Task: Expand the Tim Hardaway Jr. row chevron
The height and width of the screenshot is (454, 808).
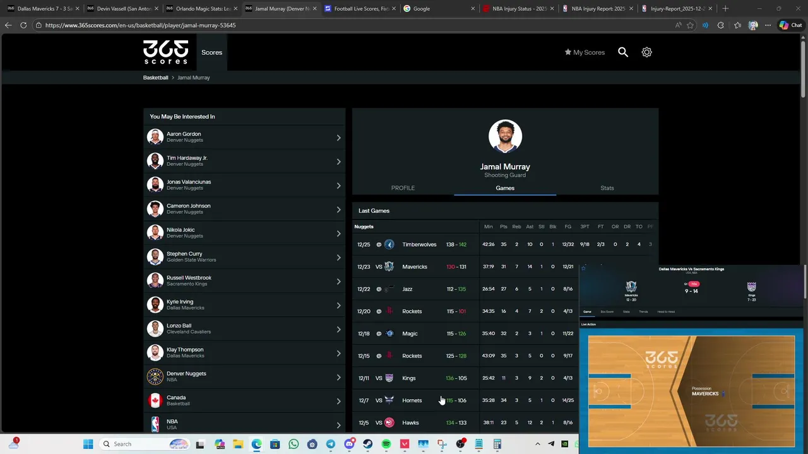Action: (338, 161)
